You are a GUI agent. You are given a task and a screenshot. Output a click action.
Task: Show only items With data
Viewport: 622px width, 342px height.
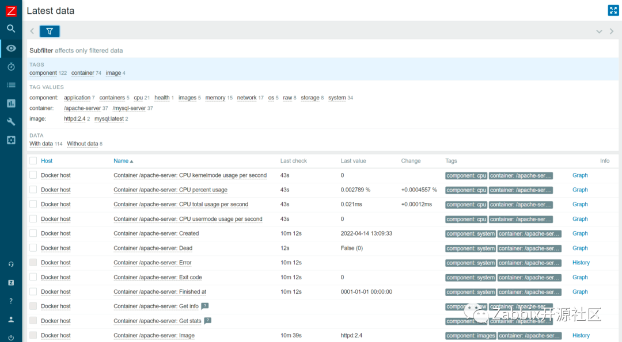(41, 144)
